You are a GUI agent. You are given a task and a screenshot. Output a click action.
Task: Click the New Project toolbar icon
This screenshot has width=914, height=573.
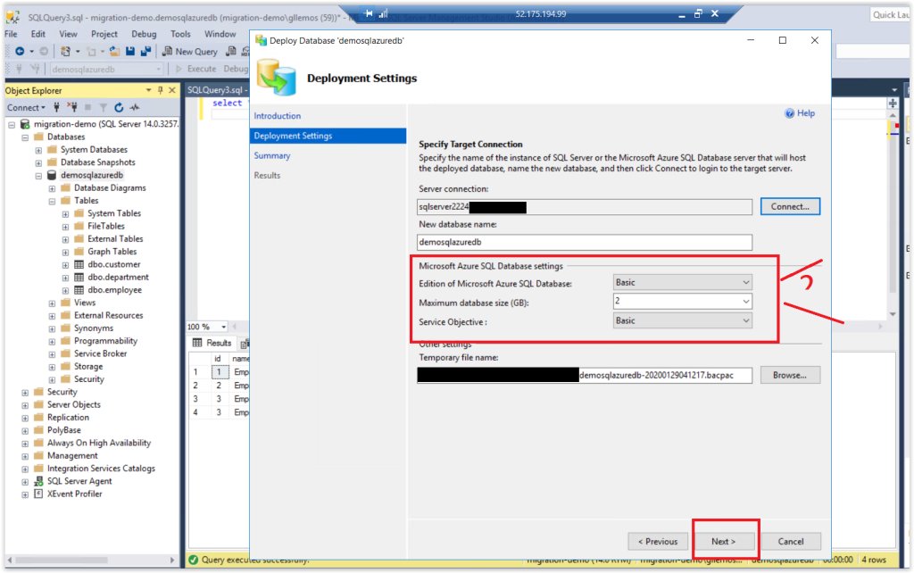(x=65, y=51)
